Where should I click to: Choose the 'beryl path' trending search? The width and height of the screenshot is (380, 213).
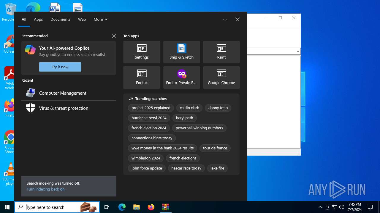184,118
